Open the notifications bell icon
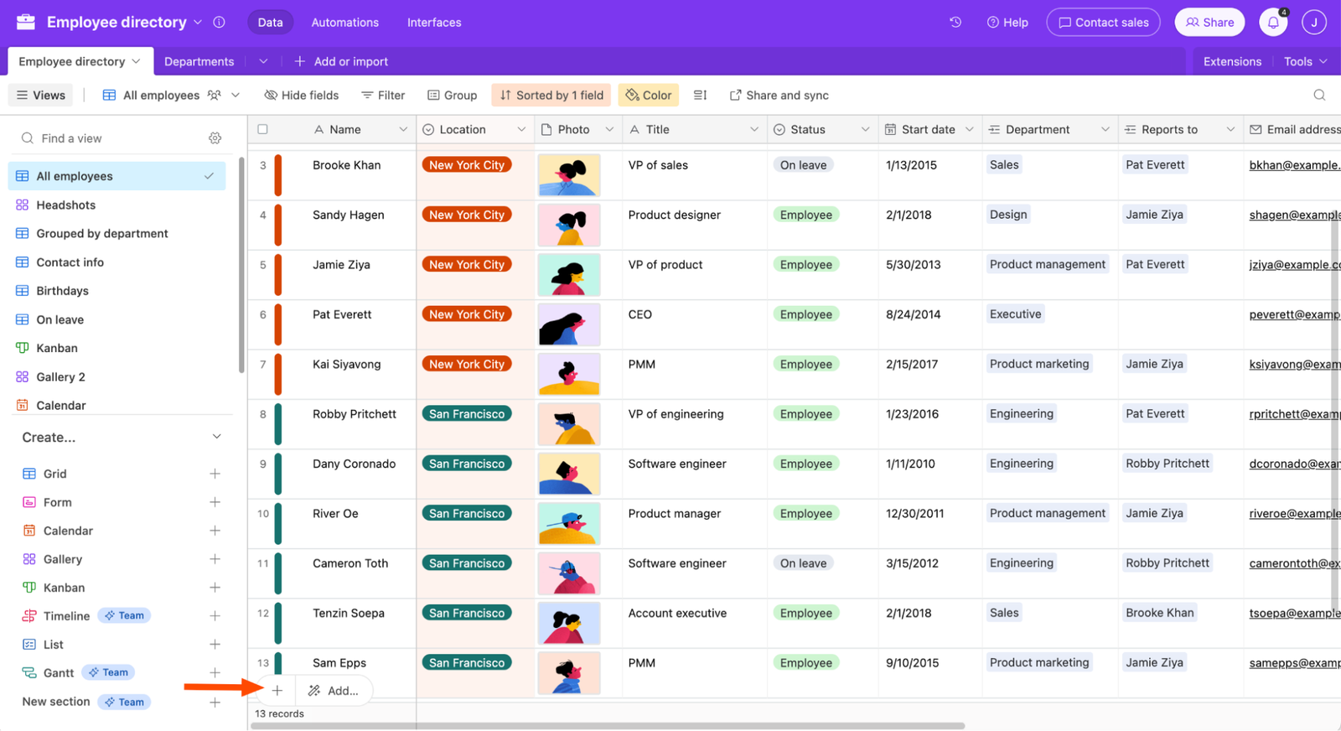Viewport: 1341px width, 731px height. click(x=1272, y=23)
